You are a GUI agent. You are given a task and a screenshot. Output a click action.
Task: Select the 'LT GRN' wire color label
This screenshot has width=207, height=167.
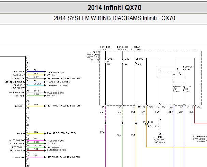coord(38,145)
